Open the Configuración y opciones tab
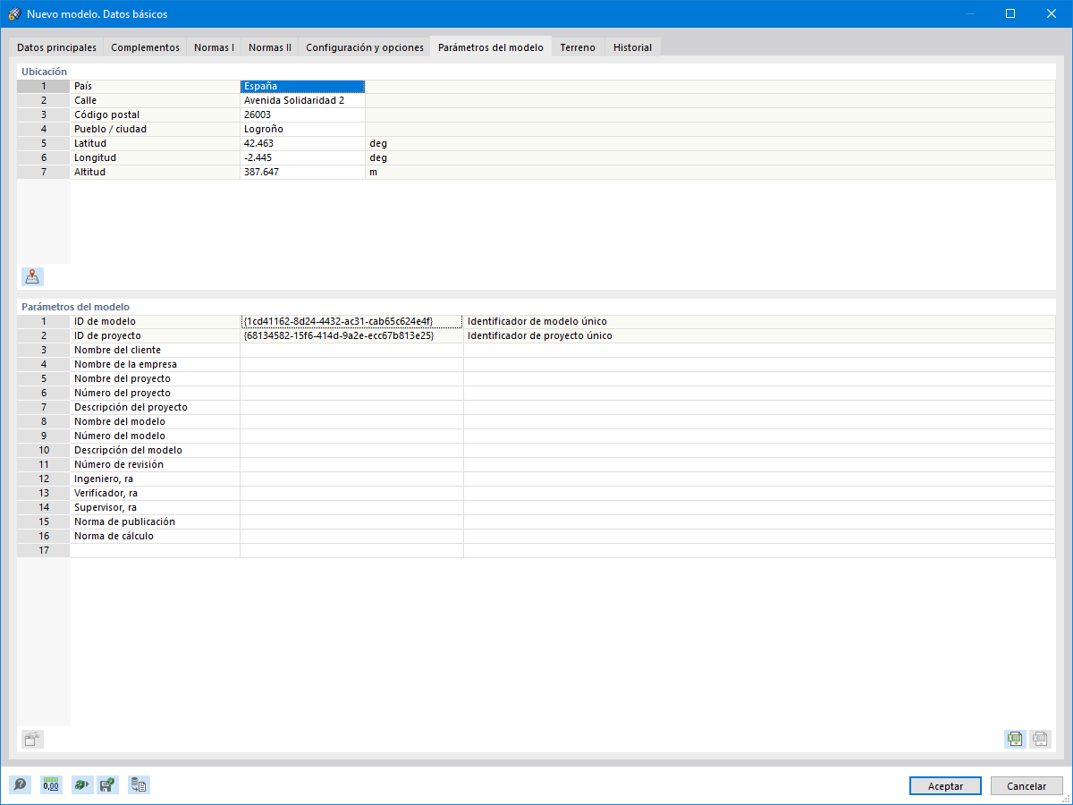Screen dimensions: 1073x805 (x=365, y=47)
